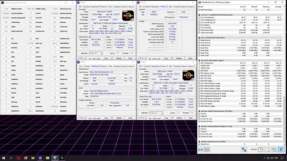Open File Explorer from the taskbar
The width and height of the screenshot is (287, 161).
click(x=47, y=158)
